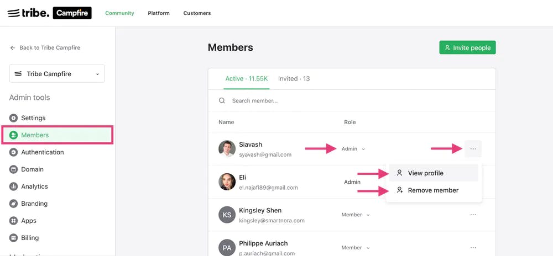
Task: Open more options for Kingsley Shen
Action: [473, 215]
